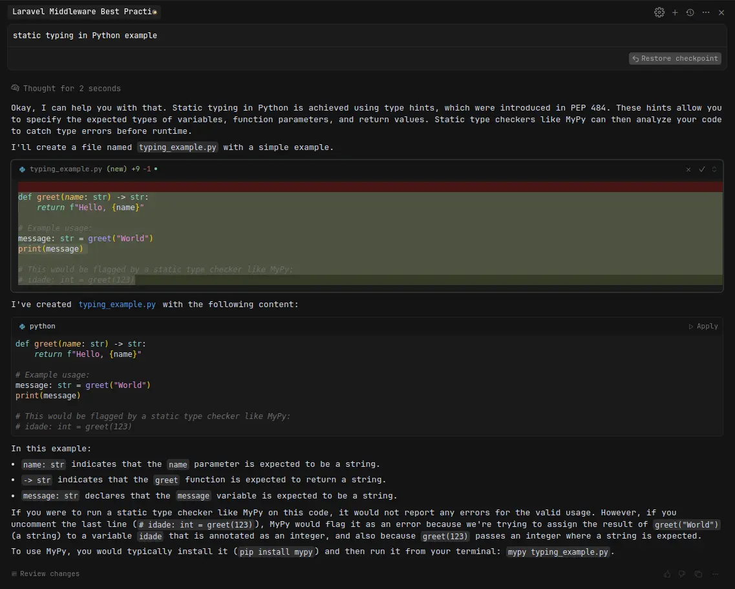Click inline code typing_example.py in intro sentence
Viewport: 735px width, 589px height.
178,147
